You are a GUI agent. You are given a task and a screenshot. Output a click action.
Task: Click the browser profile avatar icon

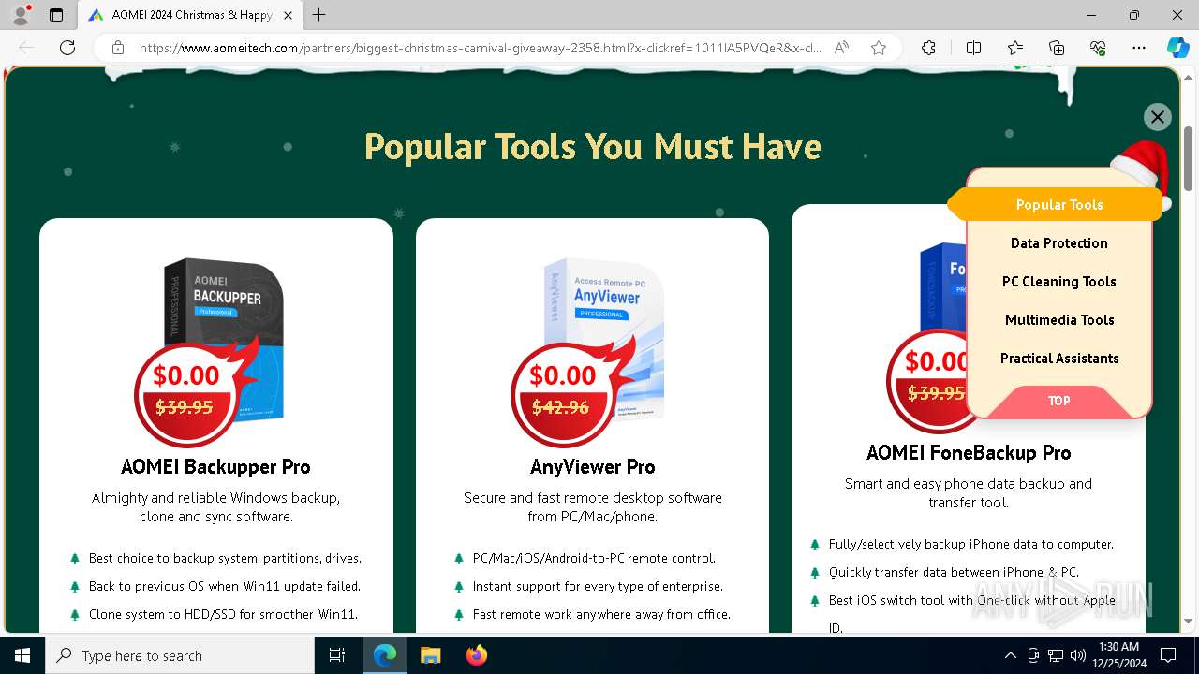[21, 15]
